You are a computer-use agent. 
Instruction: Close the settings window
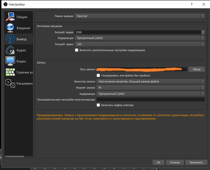pyautogui.click(x=204, y=4)
